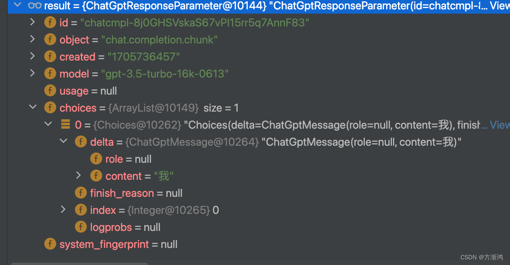Expand the id field node
Viewport: 510px width, 265px height.
tap(33, 22)
